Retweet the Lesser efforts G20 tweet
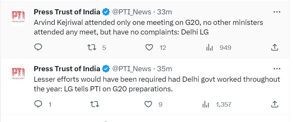Image resolution: width=293 pixels, height=122 pixels. [x=95, y=104]
